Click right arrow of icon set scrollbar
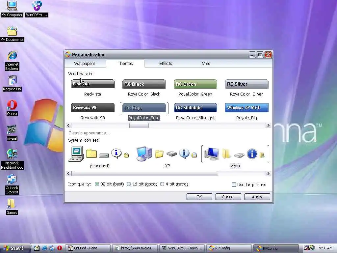Viewport: 337px width, 253px height. click(x=268, y=173)
